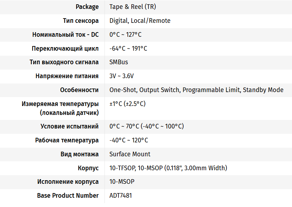This screenshot has width=292, height=207.
Task: Click the Package label cell
Action: tap(87, 7)
